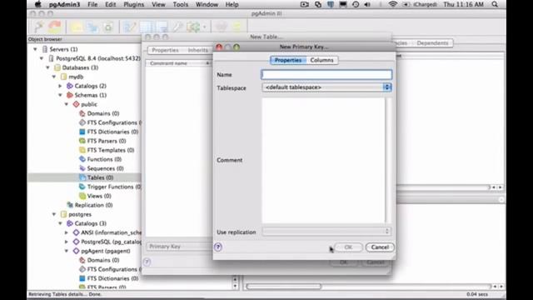This screenshot has height=300, width=533.
Task: Collapse the Schemas (1) node
Action: (60, 95)
